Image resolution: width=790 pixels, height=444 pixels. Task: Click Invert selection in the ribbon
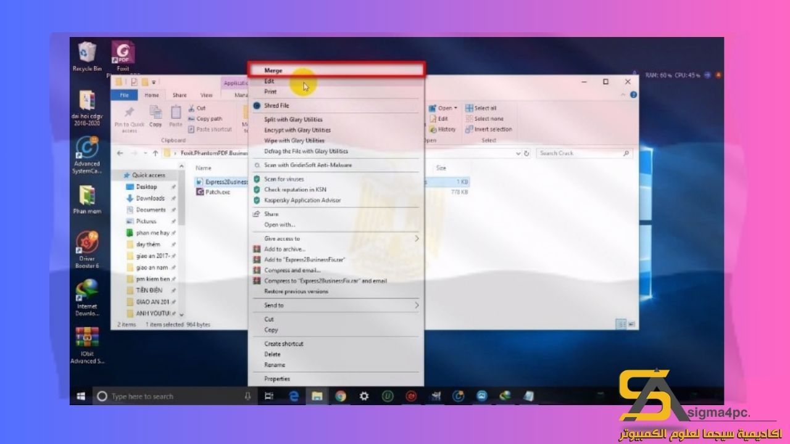coord(488,129)
